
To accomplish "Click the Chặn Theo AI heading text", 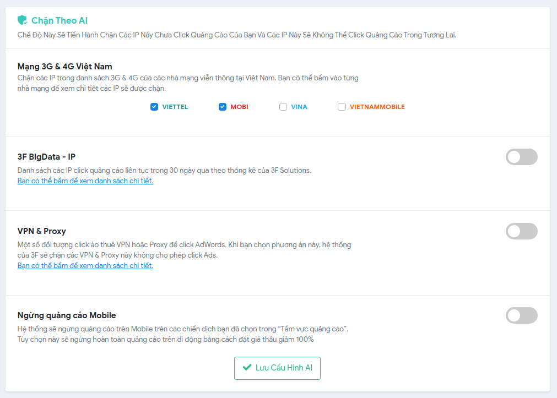I will point(60,20).
